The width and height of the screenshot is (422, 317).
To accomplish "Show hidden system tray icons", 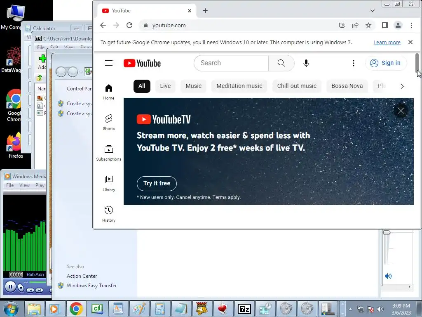I will click(x=350, y=309).
